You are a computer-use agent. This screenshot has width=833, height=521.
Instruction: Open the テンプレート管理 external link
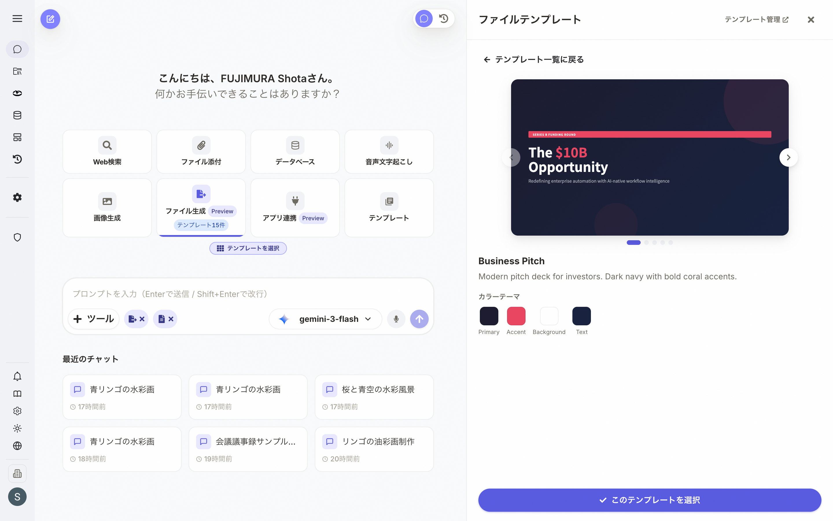point(757,20)
